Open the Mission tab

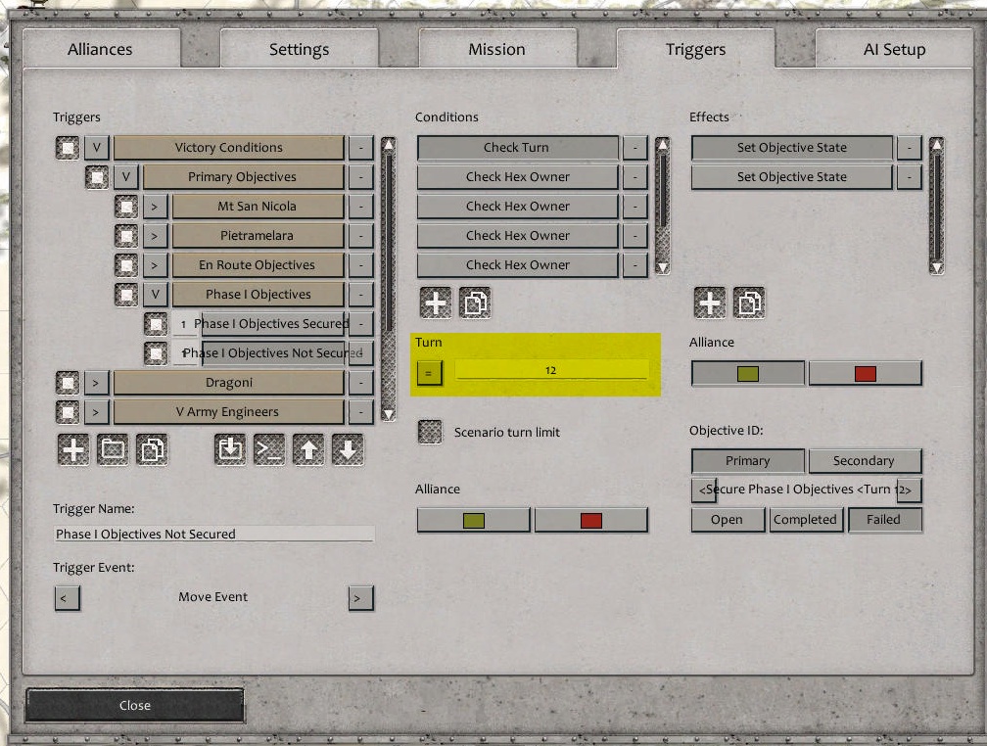[x=497, y=49]
